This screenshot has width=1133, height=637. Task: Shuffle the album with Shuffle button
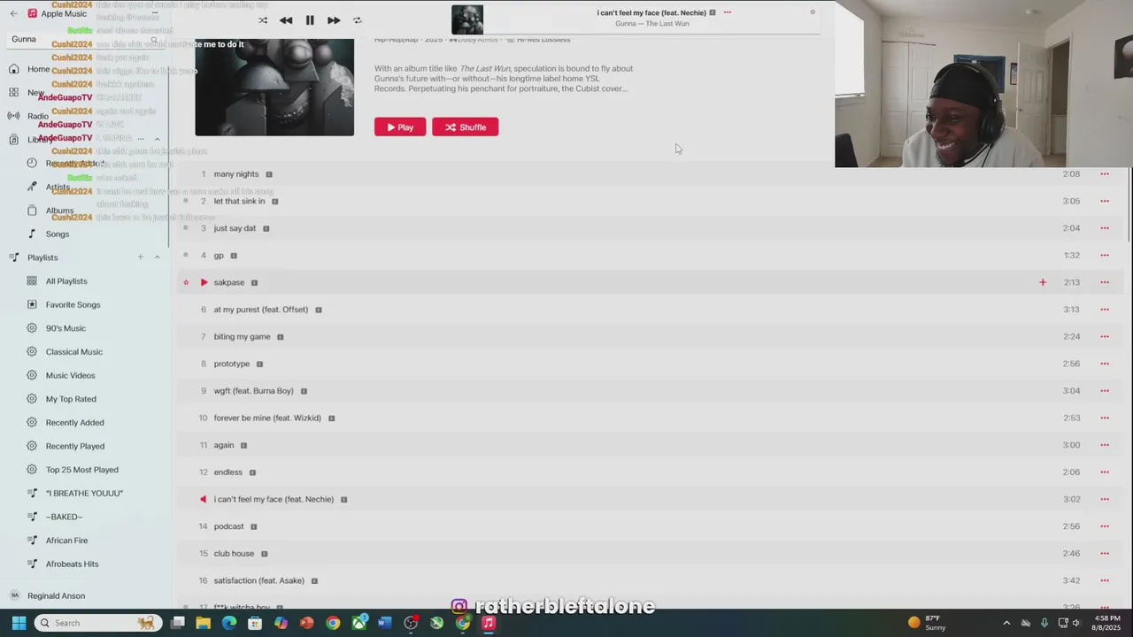[x=466, y=127]
